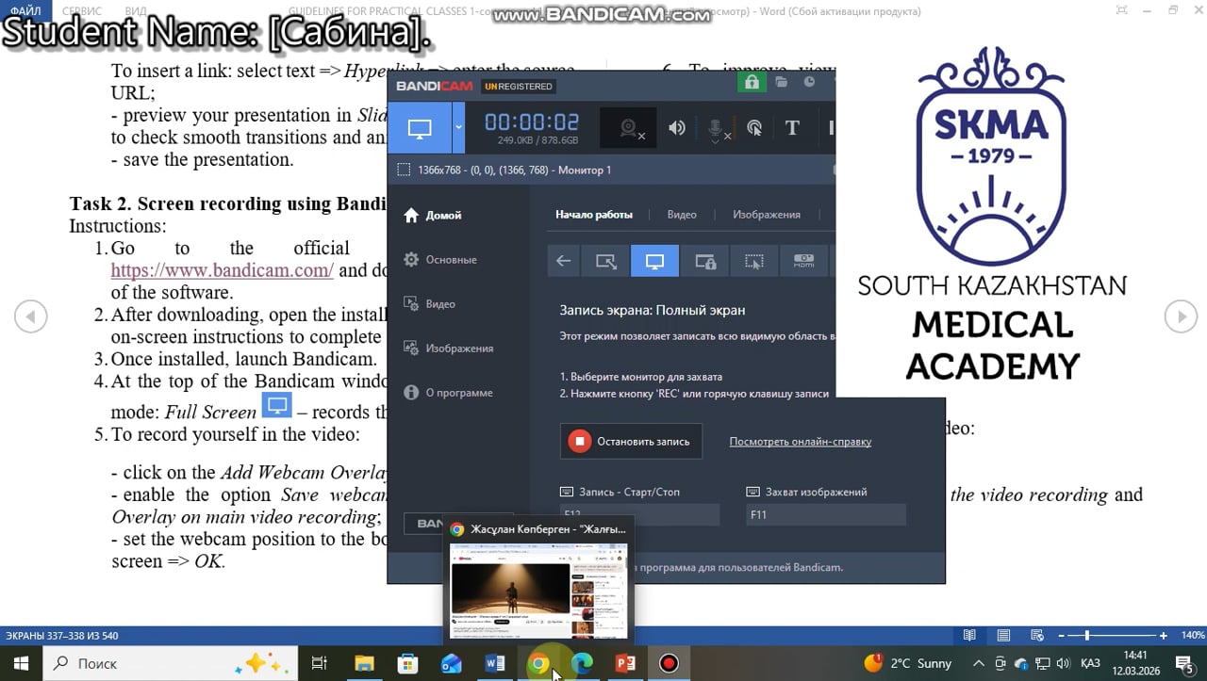
Task: Select the specific window lock mode icon
Action: click(704, 261)
